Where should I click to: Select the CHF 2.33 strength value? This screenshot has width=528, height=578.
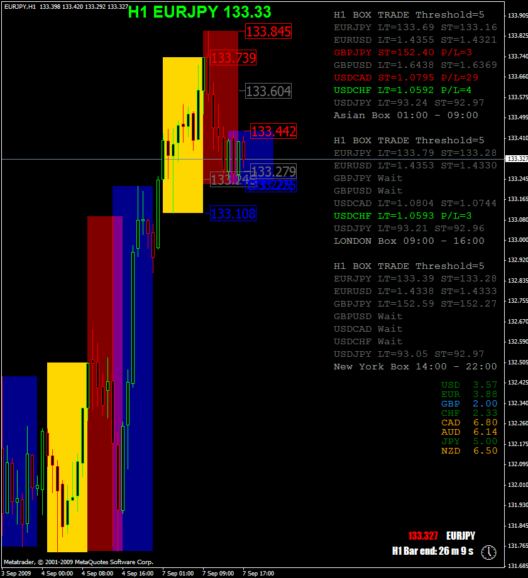[x=470, y=413]
